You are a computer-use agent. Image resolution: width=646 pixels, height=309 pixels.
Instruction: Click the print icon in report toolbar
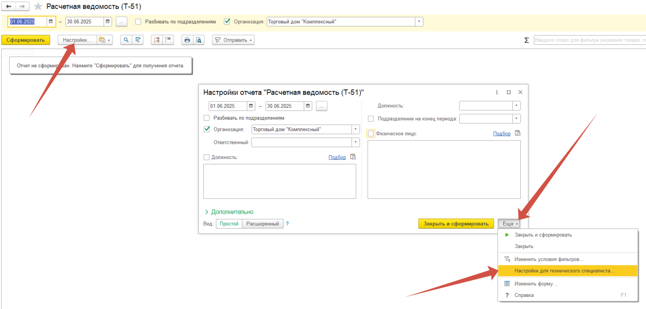coord(187,40)
